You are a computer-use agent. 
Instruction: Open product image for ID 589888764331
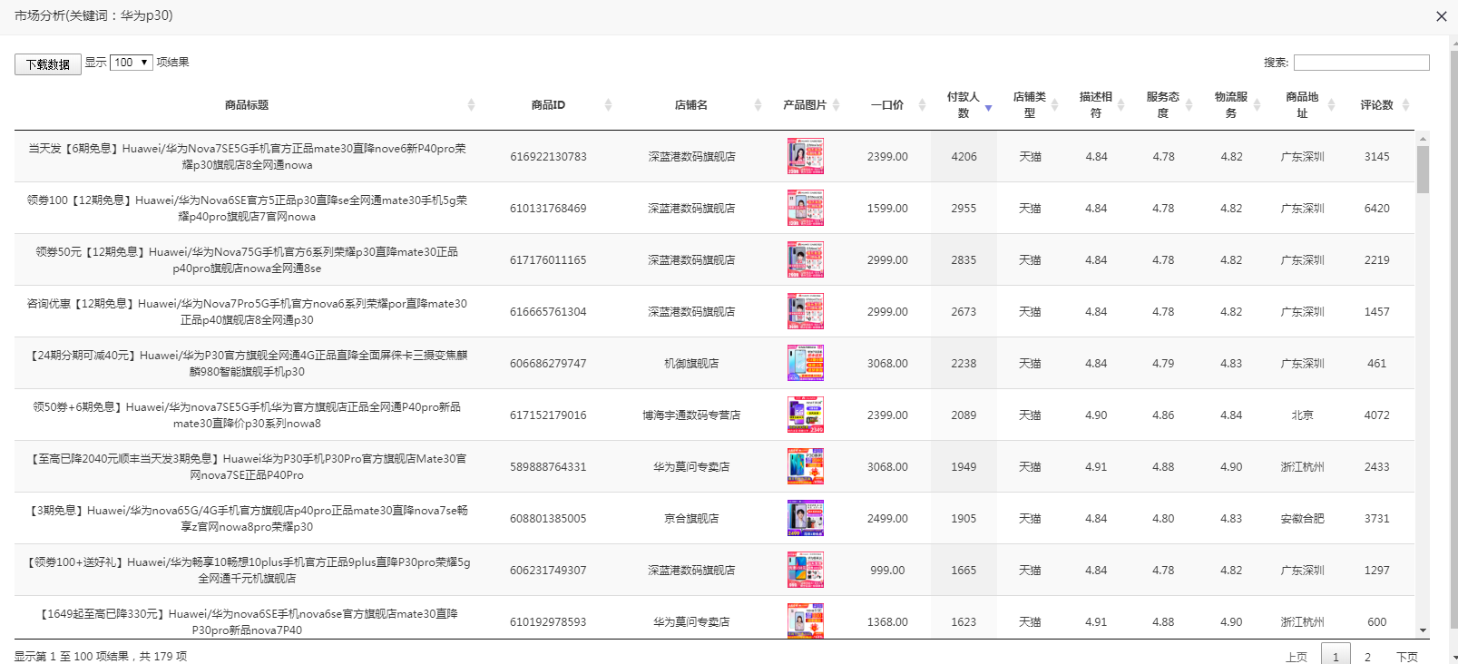pos(806,466)
